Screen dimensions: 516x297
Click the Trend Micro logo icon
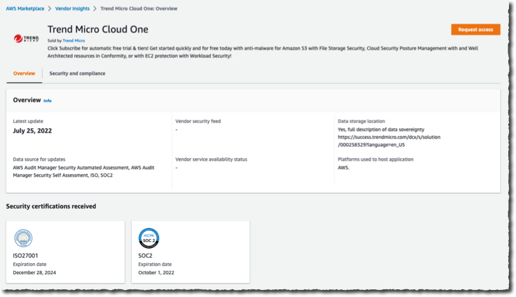(x=26, y=39)
